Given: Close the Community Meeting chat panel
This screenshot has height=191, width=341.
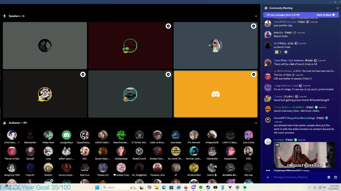Looking at the screenshot, I should pyautogui.click(x=338, y=8).
